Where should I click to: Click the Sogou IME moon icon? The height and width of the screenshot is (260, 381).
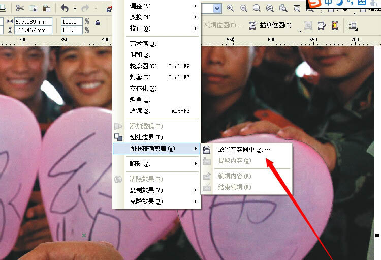coord(340,3)
